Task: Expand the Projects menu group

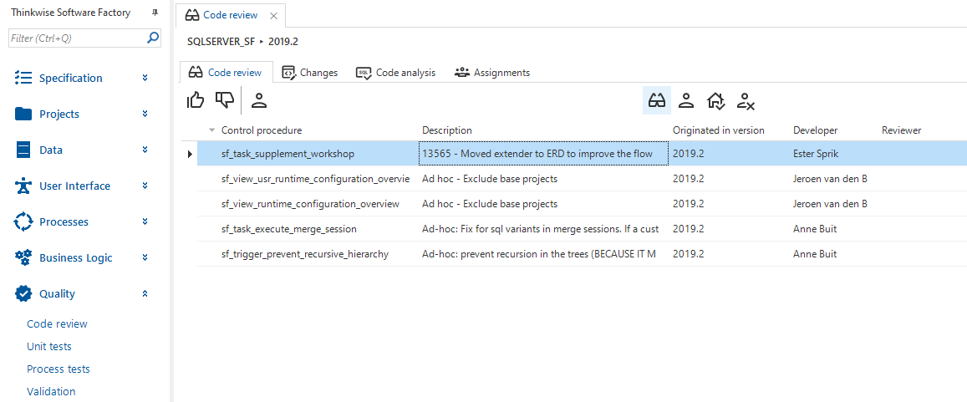Action: [145, 114]
